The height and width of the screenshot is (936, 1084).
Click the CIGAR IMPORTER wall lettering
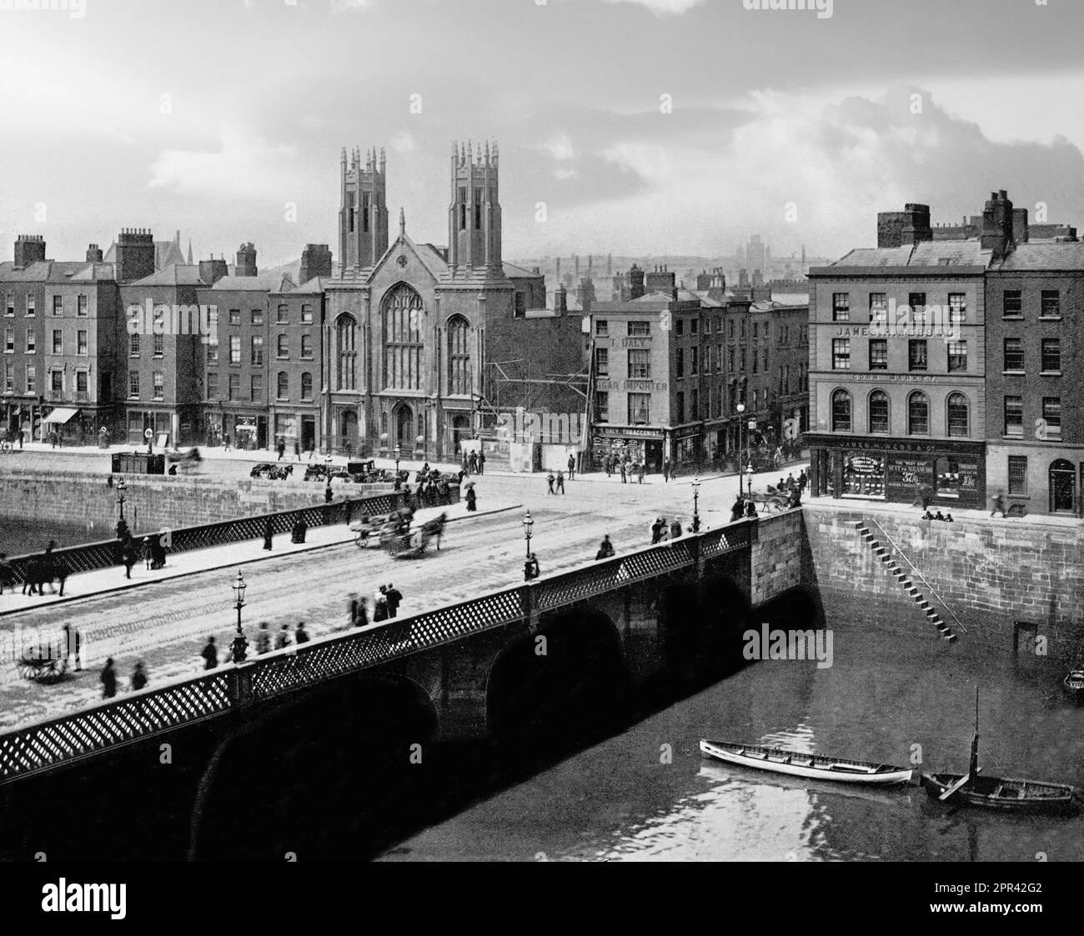click(630, 385)
